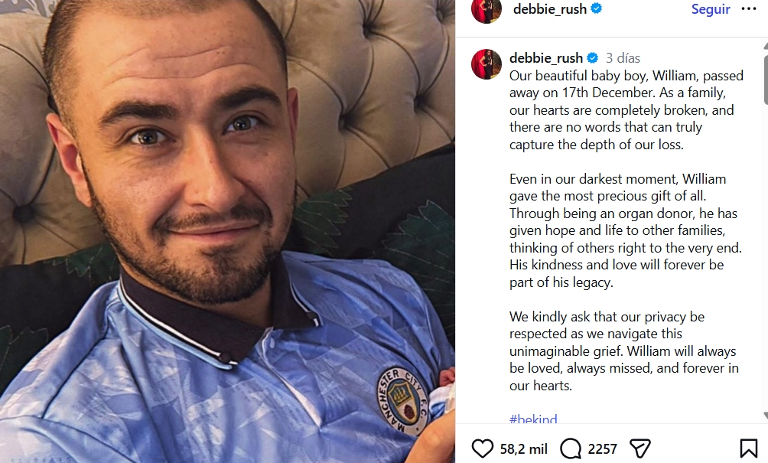Image resolution: width=768 pixels, height=463 pixels.
Task: Click the #bekind hashtag
Action: pos(533,418)
